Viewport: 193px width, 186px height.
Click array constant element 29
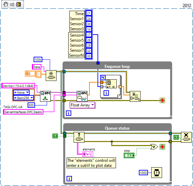tap(89, 45)
